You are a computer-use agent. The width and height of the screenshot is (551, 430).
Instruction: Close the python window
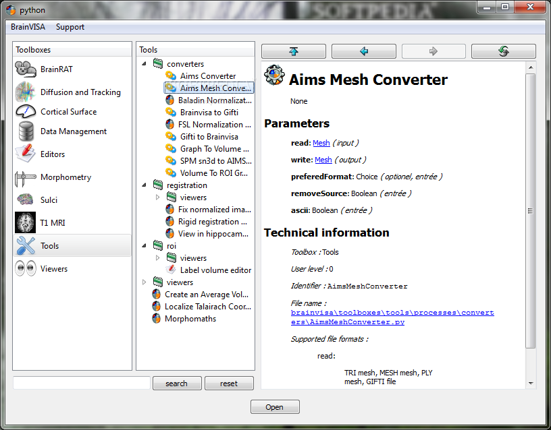[530, 7]
